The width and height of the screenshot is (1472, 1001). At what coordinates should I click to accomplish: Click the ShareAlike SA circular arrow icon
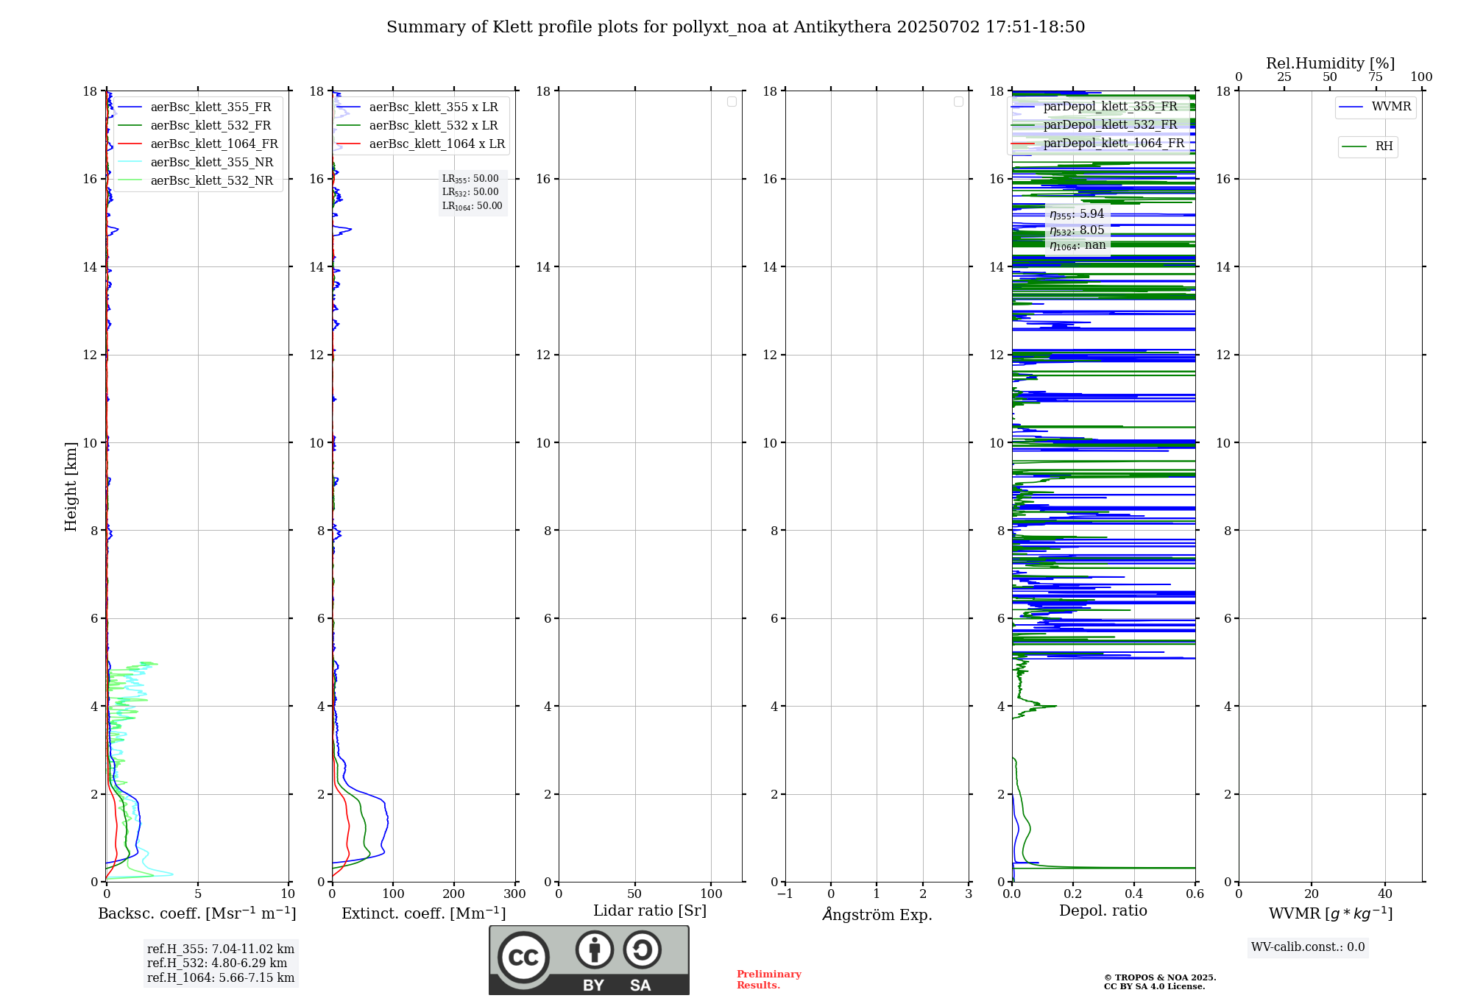[642, 949]
